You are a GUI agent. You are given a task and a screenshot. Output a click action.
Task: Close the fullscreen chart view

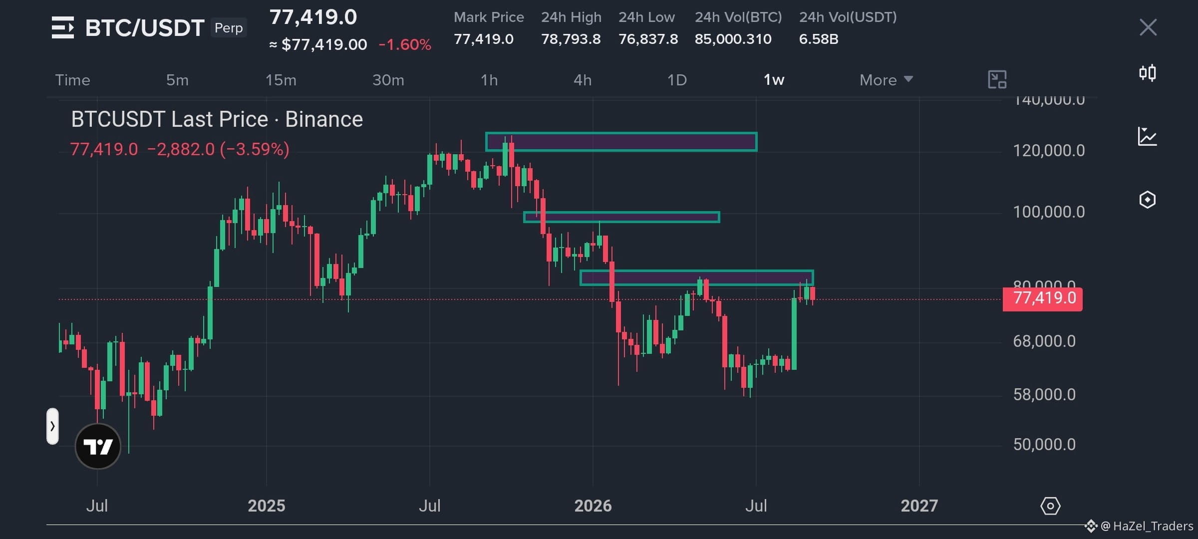pos(1148,27)
